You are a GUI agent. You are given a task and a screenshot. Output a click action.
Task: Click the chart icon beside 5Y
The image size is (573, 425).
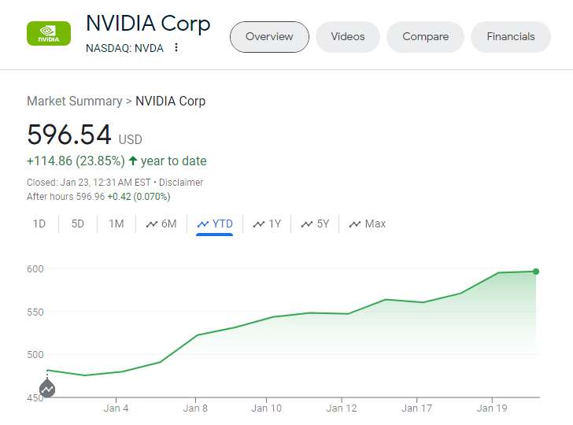click(x=307, y=224)
